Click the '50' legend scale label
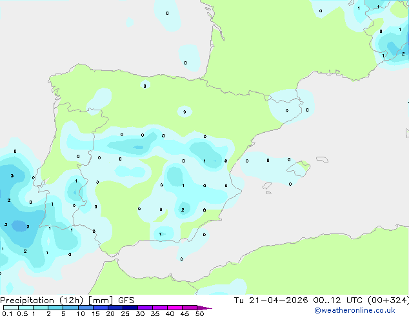Viewport: 409px width, 316px height. tap(200, 313)
